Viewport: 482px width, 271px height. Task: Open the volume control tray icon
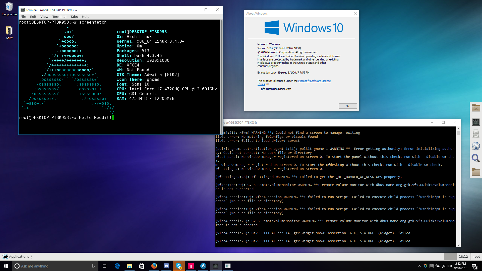pyautogui.click(x=450, y=266)
